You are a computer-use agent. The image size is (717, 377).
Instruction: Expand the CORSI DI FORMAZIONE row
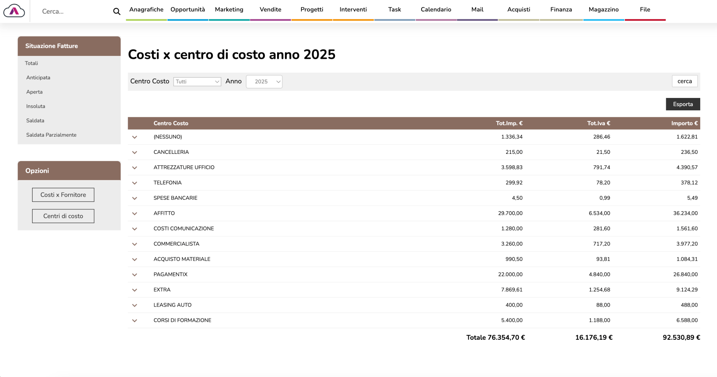pyautogui.click(x=134, y=320)
